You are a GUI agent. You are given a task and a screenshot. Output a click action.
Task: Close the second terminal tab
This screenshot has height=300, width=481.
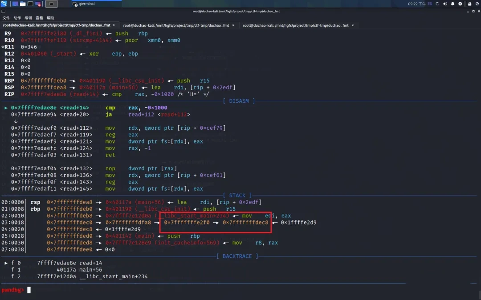coord(233,25)
